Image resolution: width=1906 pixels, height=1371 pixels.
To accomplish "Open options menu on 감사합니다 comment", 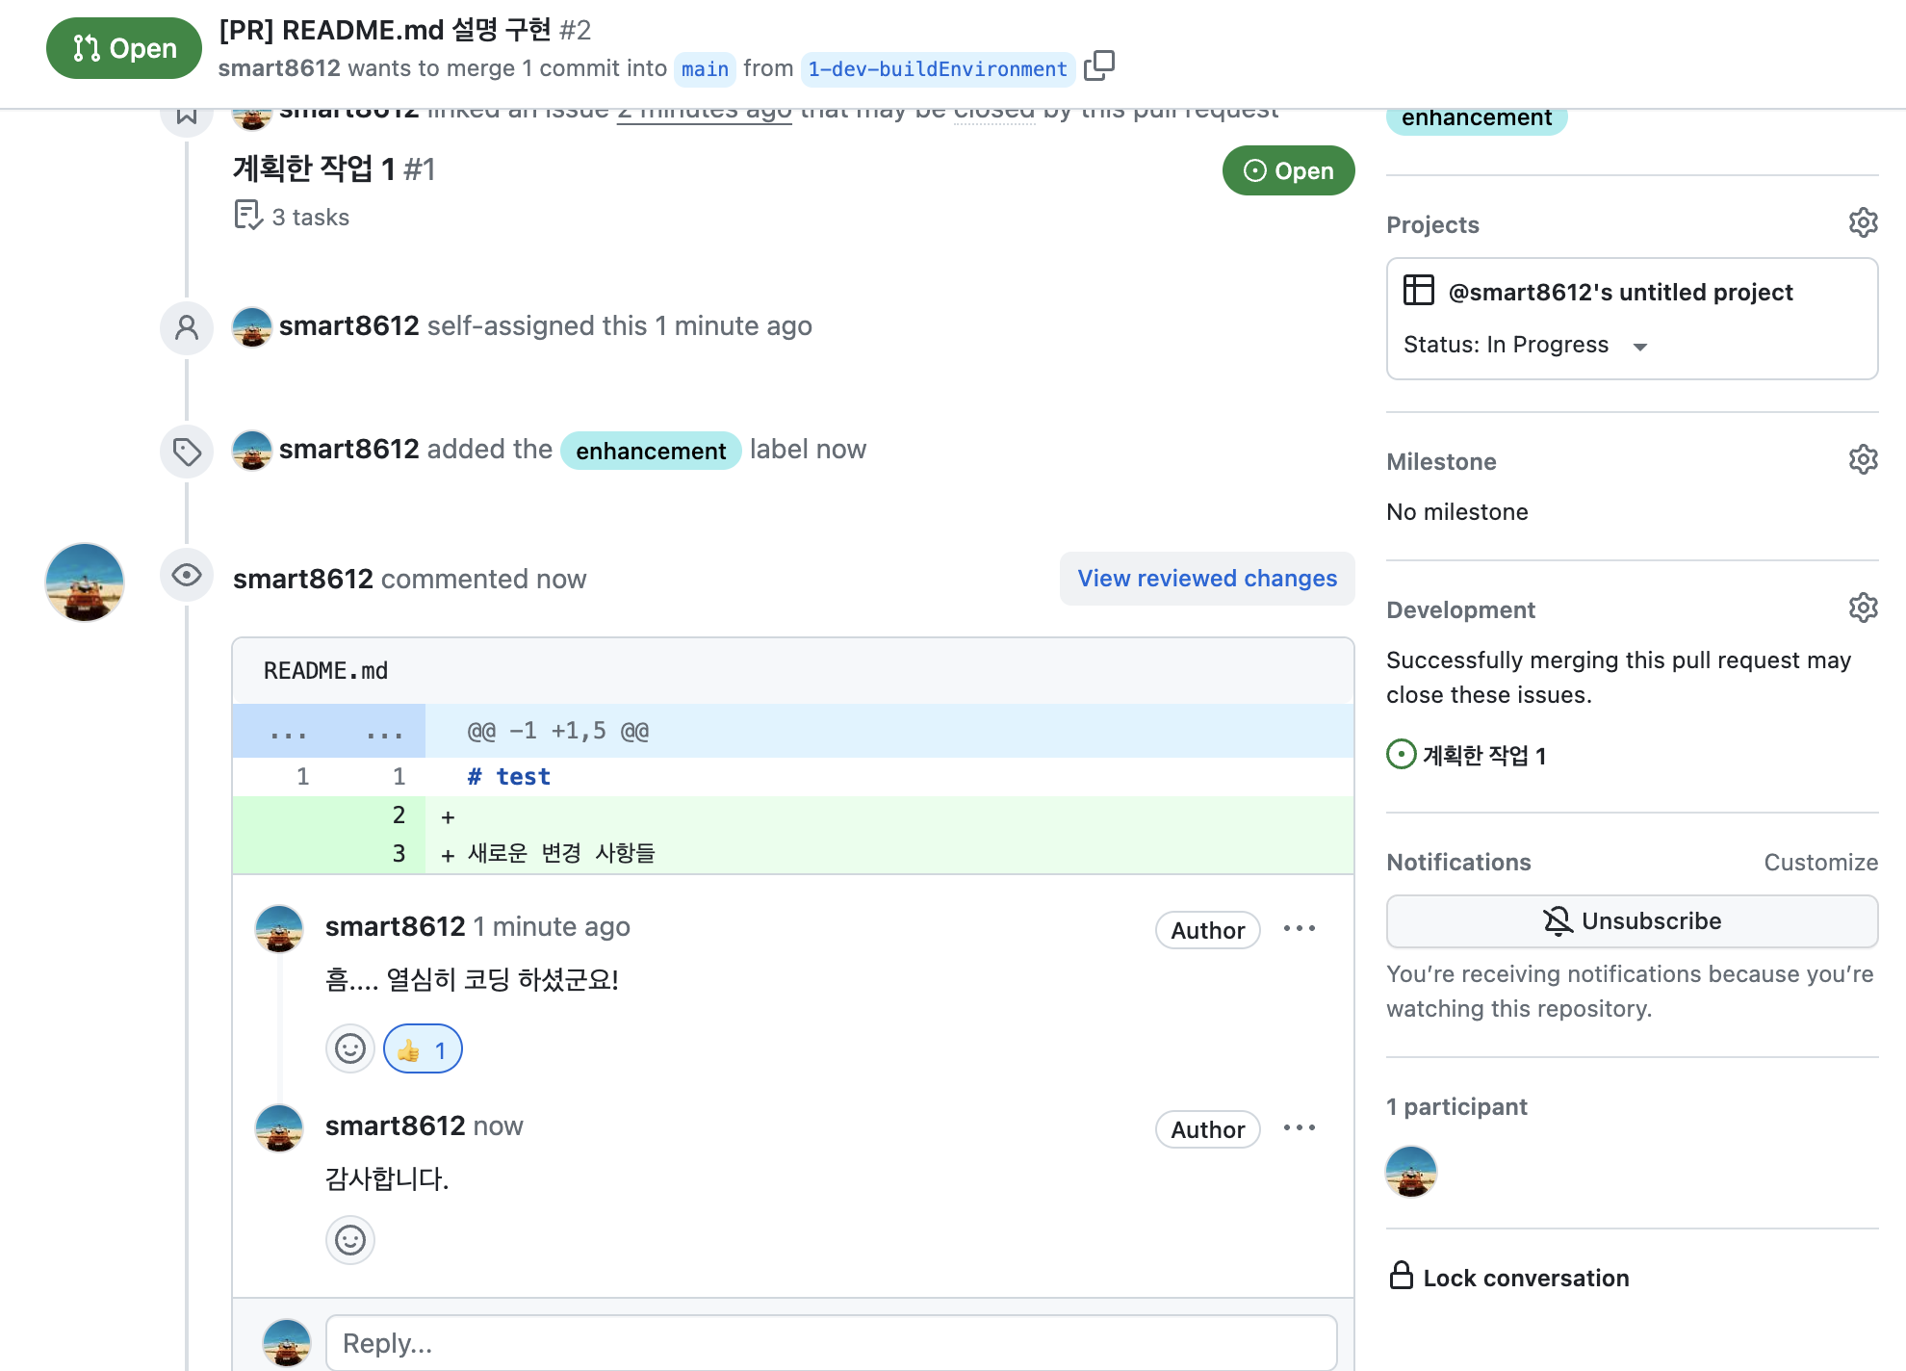I will [x=1300, y=1128].
